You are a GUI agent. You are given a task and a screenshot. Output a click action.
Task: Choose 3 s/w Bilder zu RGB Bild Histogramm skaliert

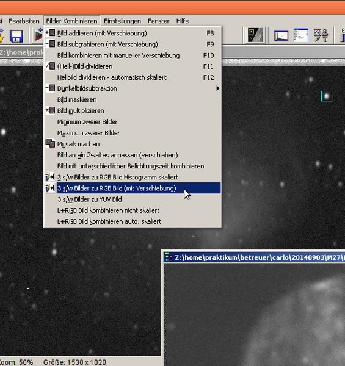pos(133,177)
